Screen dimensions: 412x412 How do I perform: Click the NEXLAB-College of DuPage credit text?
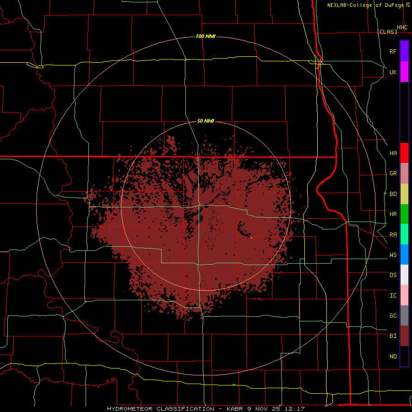365,5
